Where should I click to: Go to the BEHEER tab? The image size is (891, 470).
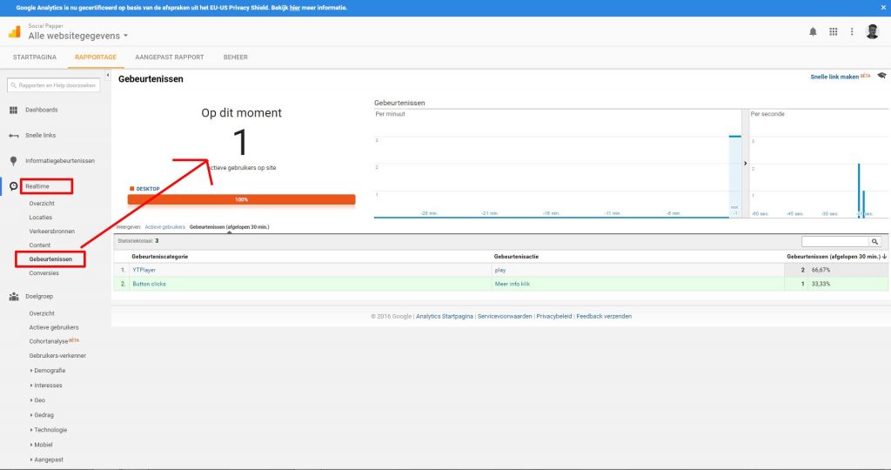235,57
